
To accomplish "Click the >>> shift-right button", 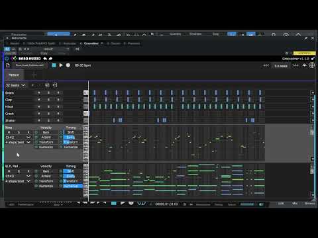I will point(295,65).
